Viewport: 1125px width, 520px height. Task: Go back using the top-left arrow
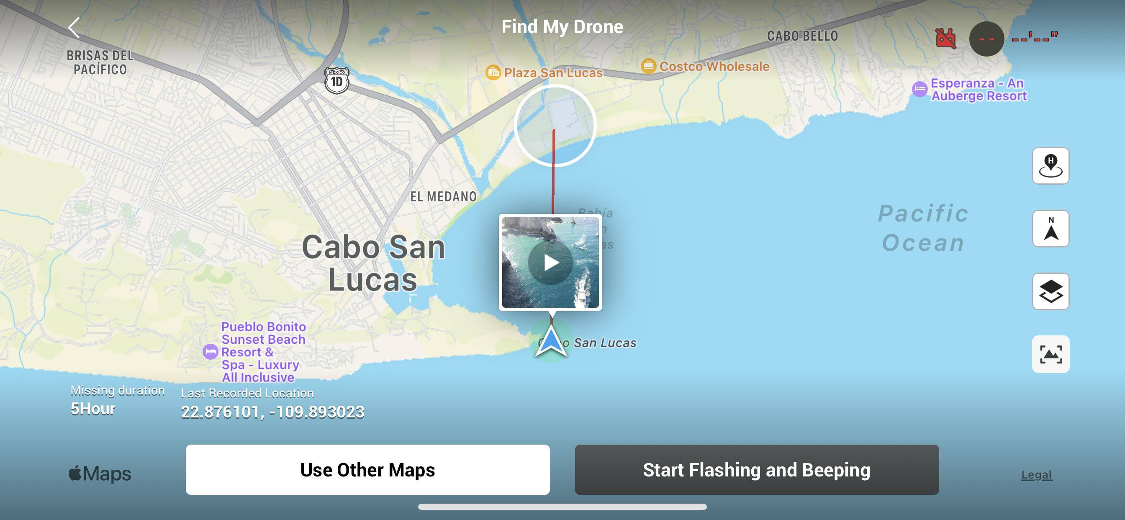(74, 28)
